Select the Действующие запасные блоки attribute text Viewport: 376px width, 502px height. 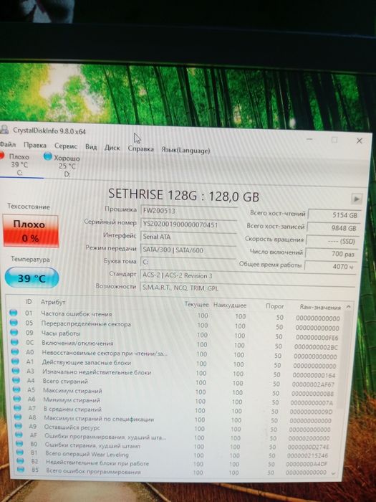click(87, 362)
